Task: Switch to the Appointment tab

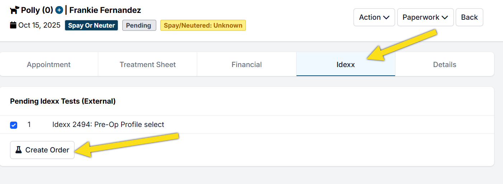Action: pyautogui.click(x=49, y=65)
